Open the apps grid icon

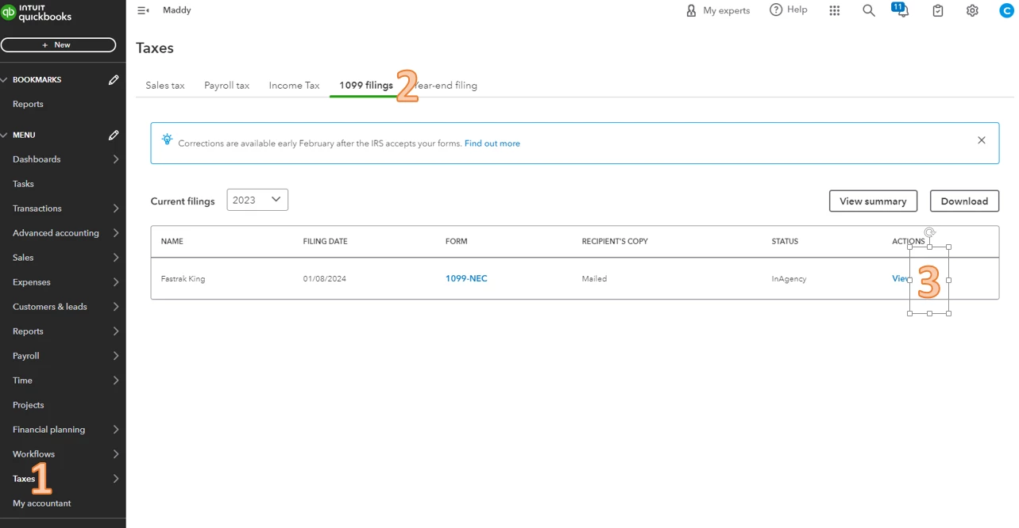coord(835,10)
